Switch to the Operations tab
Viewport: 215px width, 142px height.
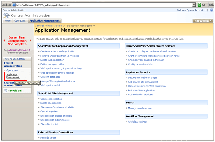20,21
